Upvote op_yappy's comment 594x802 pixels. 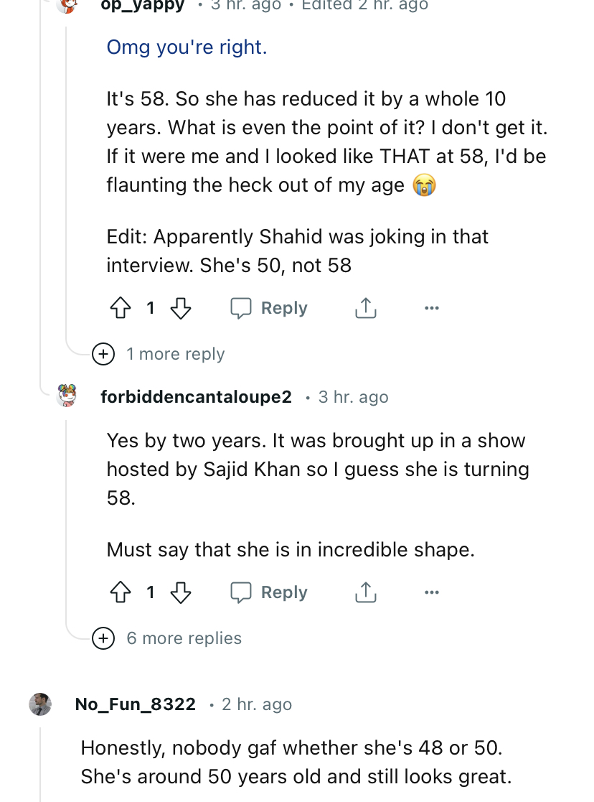119,309
